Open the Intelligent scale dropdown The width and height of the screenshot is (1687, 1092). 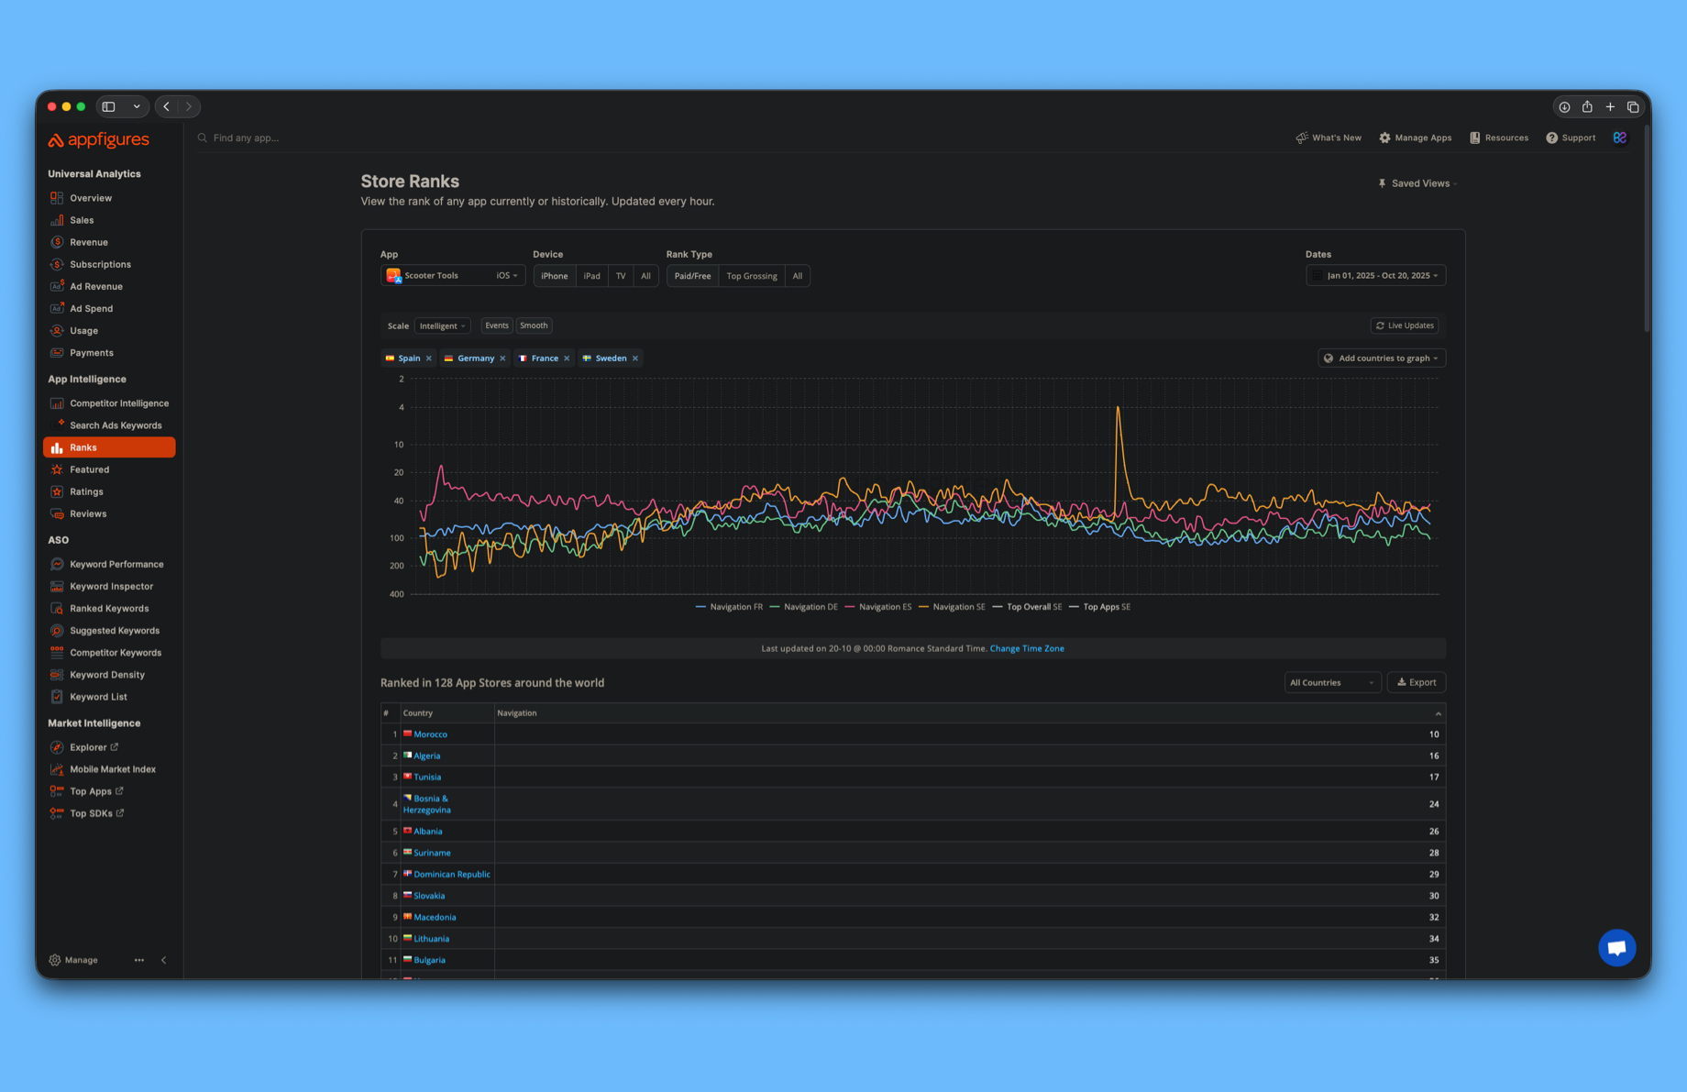tap(442, 325)
